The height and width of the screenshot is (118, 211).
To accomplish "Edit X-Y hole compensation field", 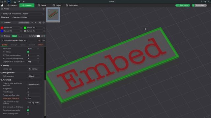I will point(33,55).
